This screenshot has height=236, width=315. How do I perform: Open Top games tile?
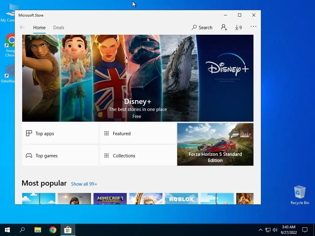point(60,155)
